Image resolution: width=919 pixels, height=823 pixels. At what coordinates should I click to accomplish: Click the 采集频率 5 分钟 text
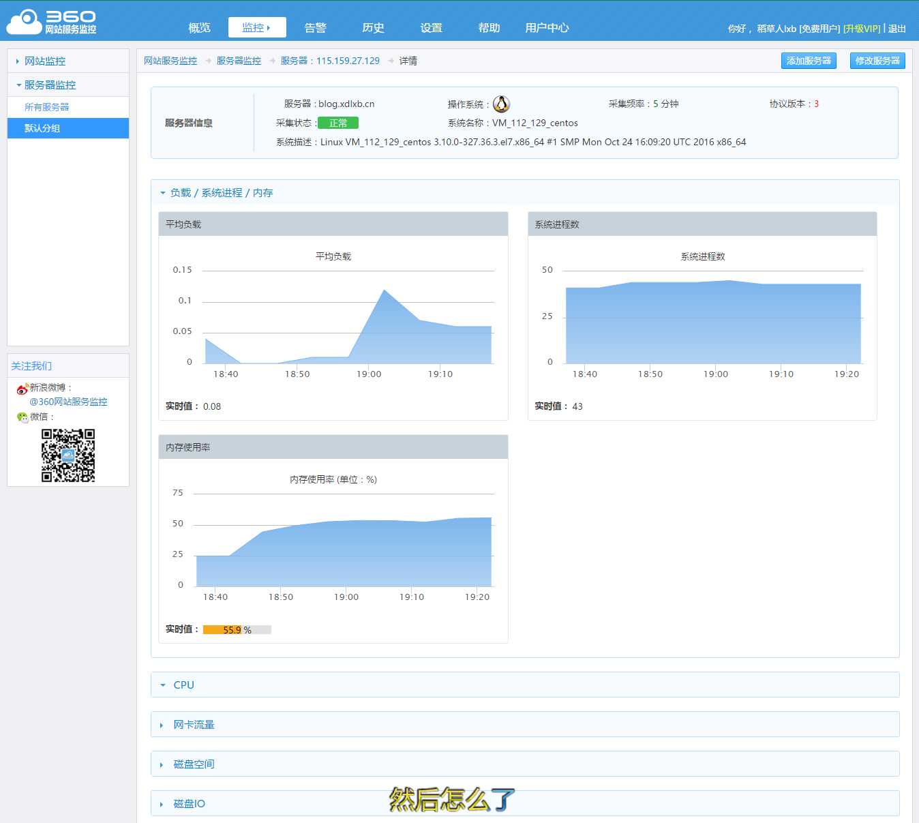tap(644, 104)
